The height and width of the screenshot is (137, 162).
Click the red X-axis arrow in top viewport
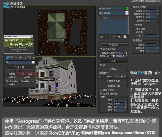69,29
